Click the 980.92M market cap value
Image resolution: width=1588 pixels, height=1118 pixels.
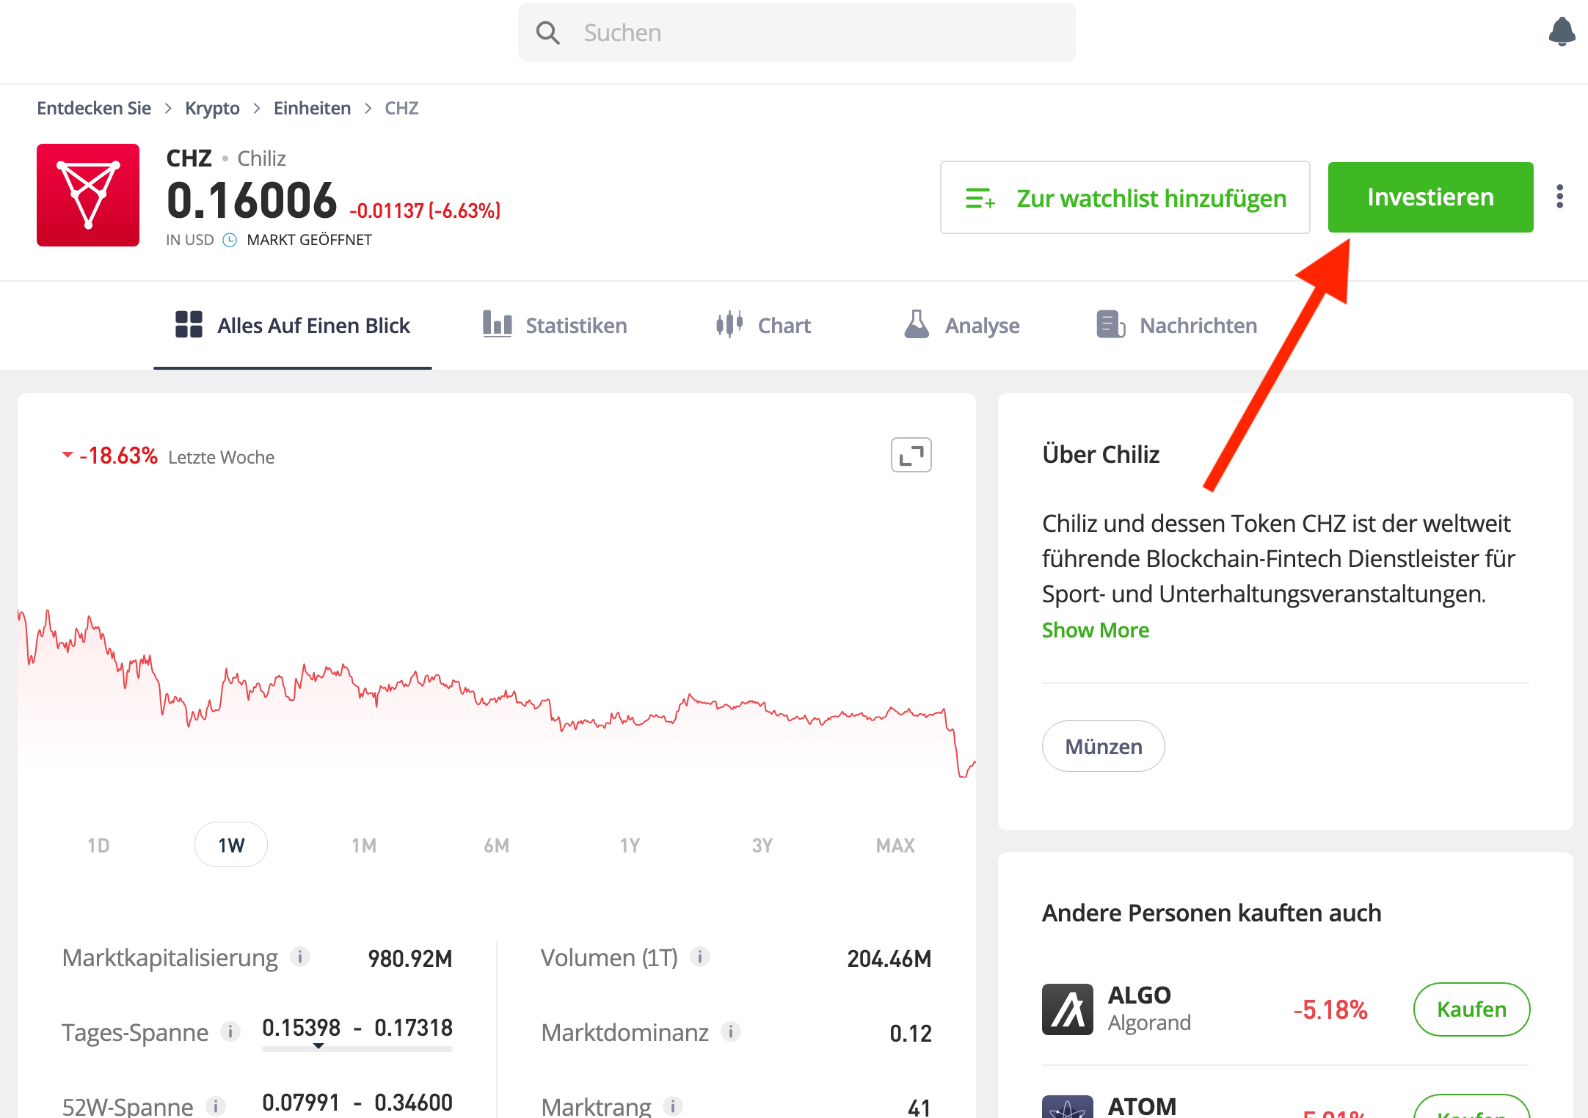click(410, 958)
